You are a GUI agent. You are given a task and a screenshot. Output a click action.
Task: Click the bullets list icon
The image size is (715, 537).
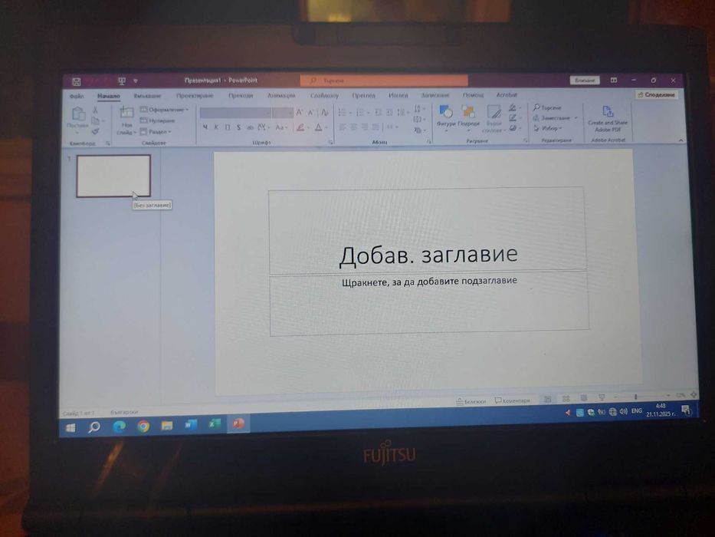pos(343,112)
